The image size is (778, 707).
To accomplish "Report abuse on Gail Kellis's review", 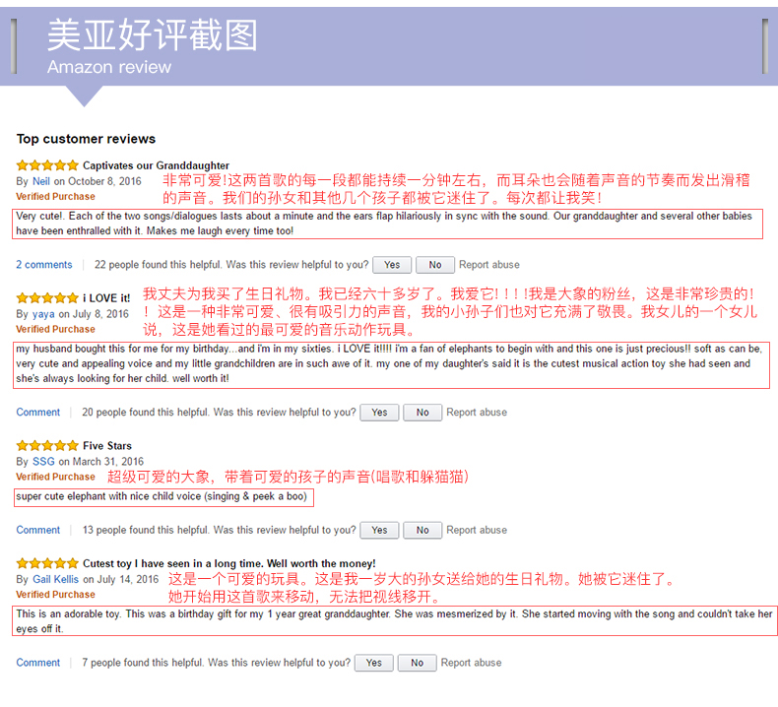I will point(471,663).
